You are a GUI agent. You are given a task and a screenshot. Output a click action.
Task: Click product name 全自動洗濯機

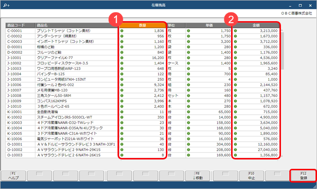pyautogui.click(x=47, y=112)
